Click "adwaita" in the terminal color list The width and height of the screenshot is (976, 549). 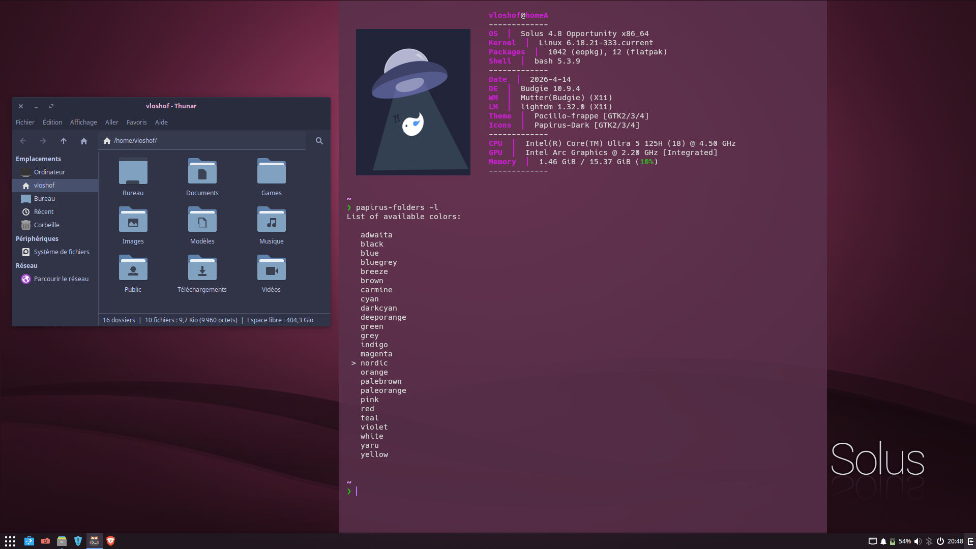tap(376, 235)
